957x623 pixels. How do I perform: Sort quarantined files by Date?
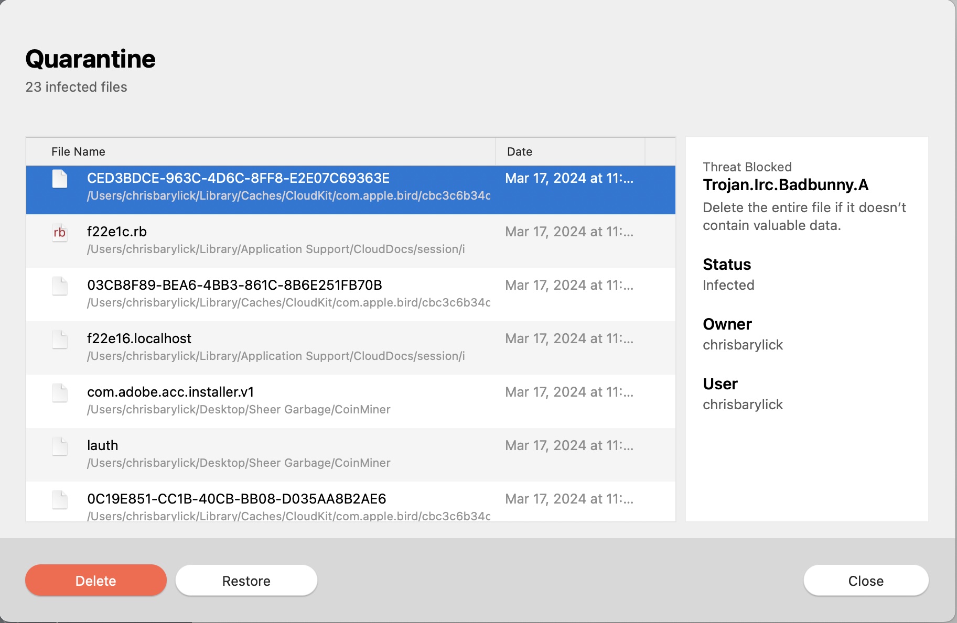pyautogui.click(x=519, y=151)
